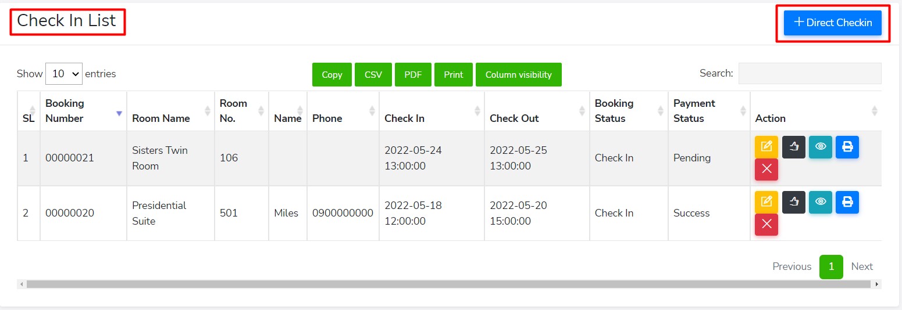Export the list as PDF
Viewport: 902px width, 310px height.
tap(413, 74)
